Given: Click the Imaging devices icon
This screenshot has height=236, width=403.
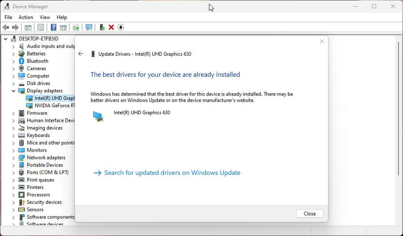Looking at the screenshot, I should point(21,128).
